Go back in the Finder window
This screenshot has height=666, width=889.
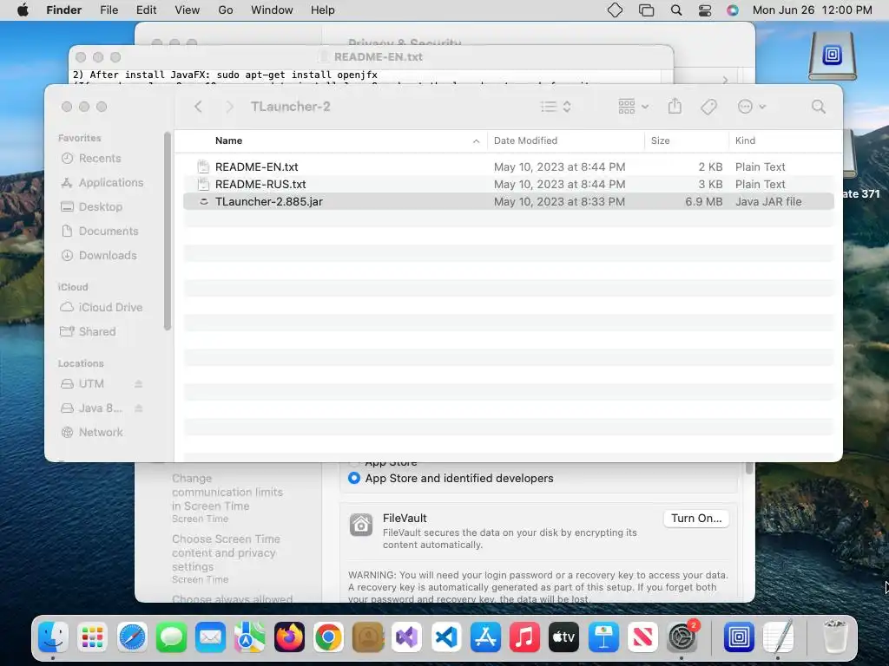point(198,107)
